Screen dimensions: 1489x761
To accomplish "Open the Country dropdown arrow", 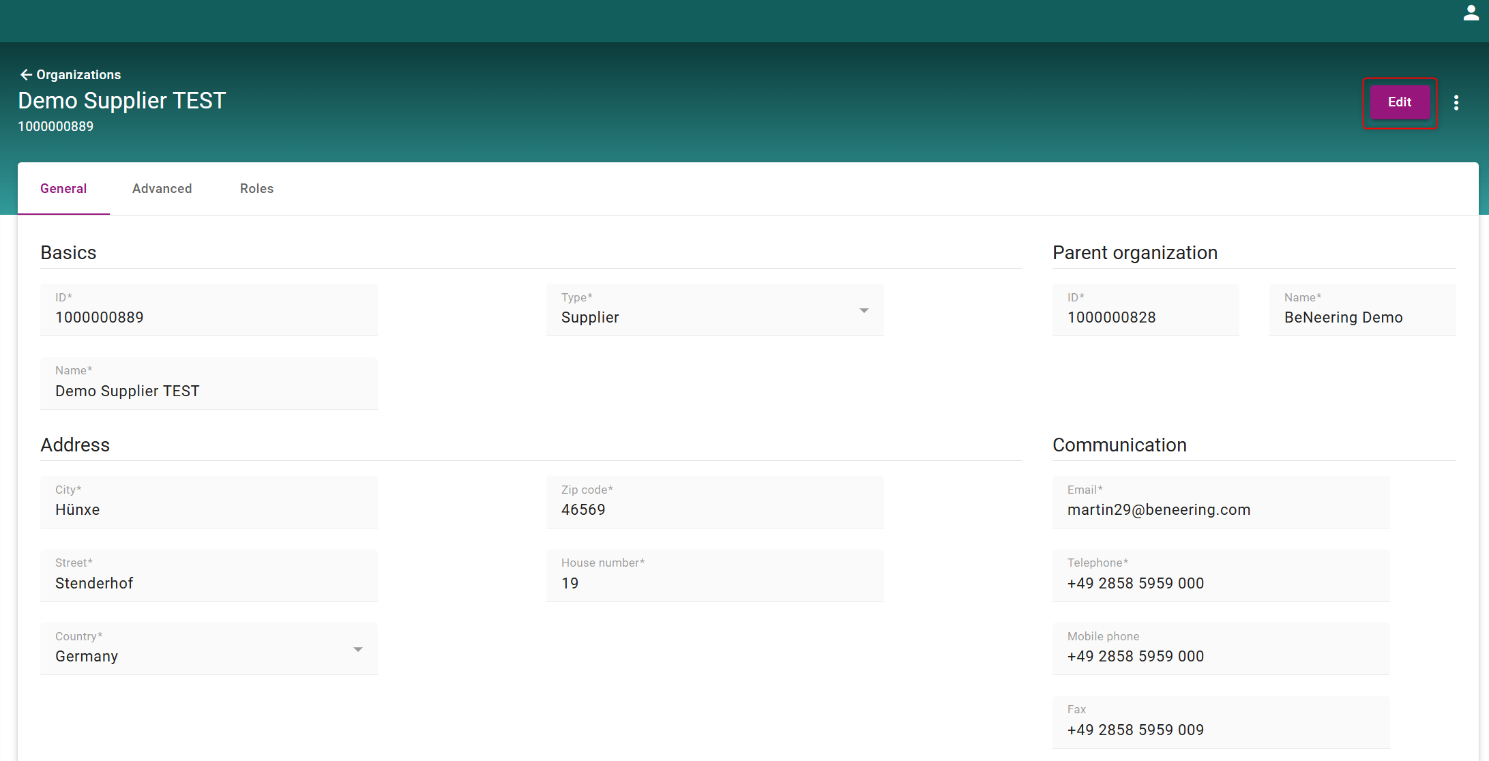I will point(357,649).
